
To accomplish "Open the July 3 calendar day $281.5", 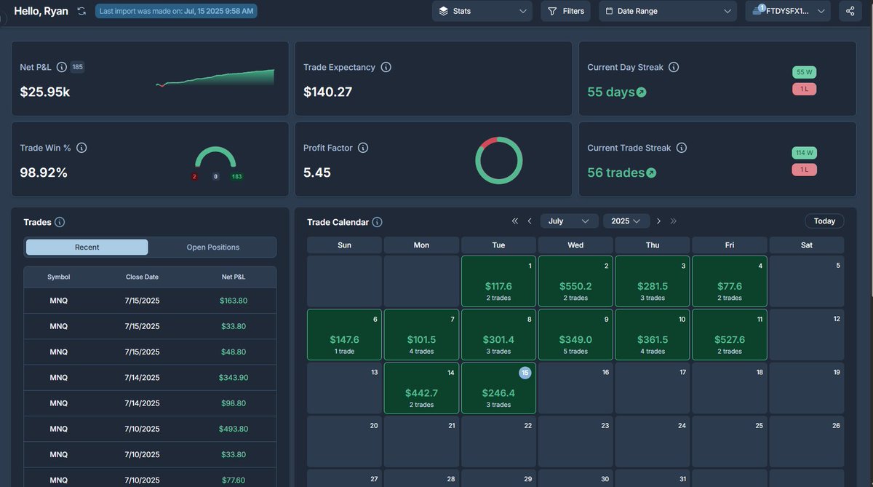I will click(x=653, y=281).
